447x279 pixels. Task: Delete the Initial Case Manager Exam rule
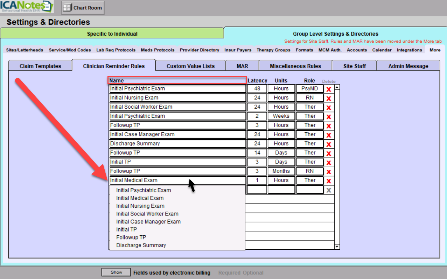tap(329, 135)
